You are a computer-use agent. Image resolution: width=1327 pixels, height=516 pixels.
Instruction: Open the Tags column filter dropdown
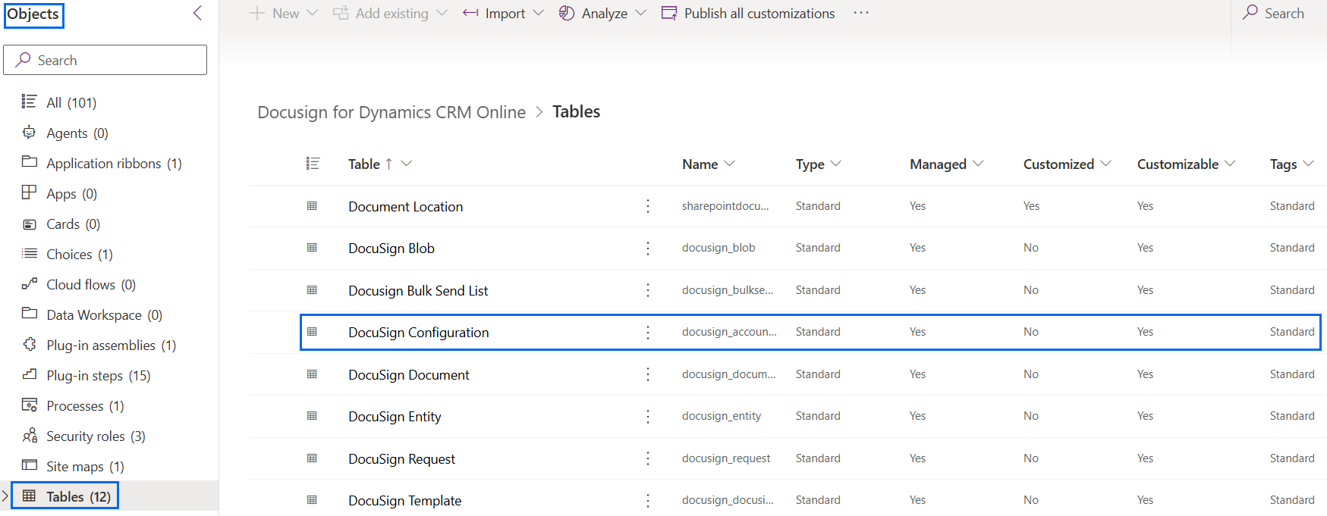(x=1308, y=164)
